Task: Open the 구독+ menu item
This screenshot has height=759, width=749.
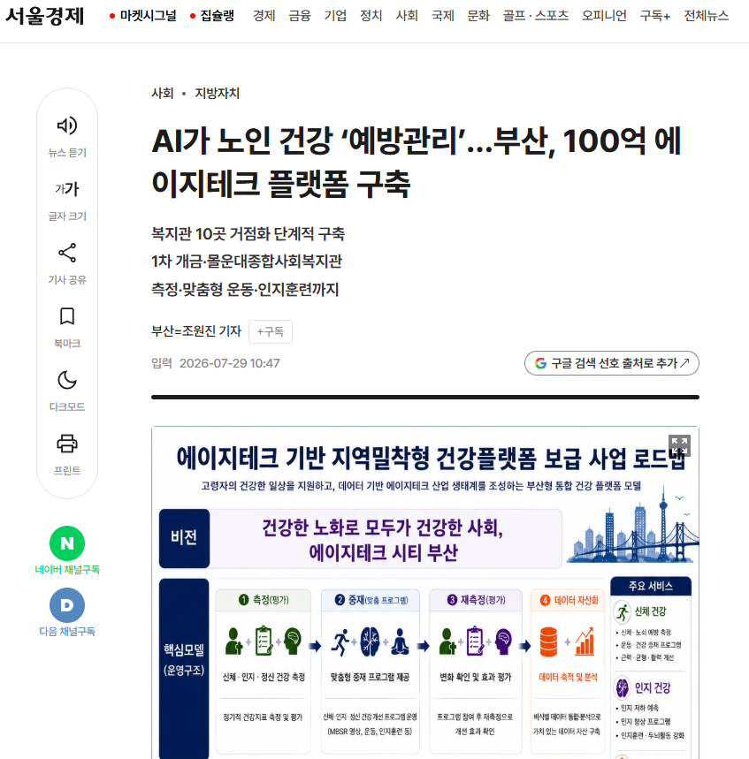Action: (654, 16)
